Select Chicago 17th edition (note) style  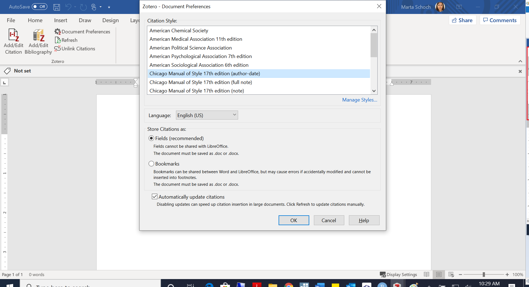pyautogui.click(x=259, y=91)
